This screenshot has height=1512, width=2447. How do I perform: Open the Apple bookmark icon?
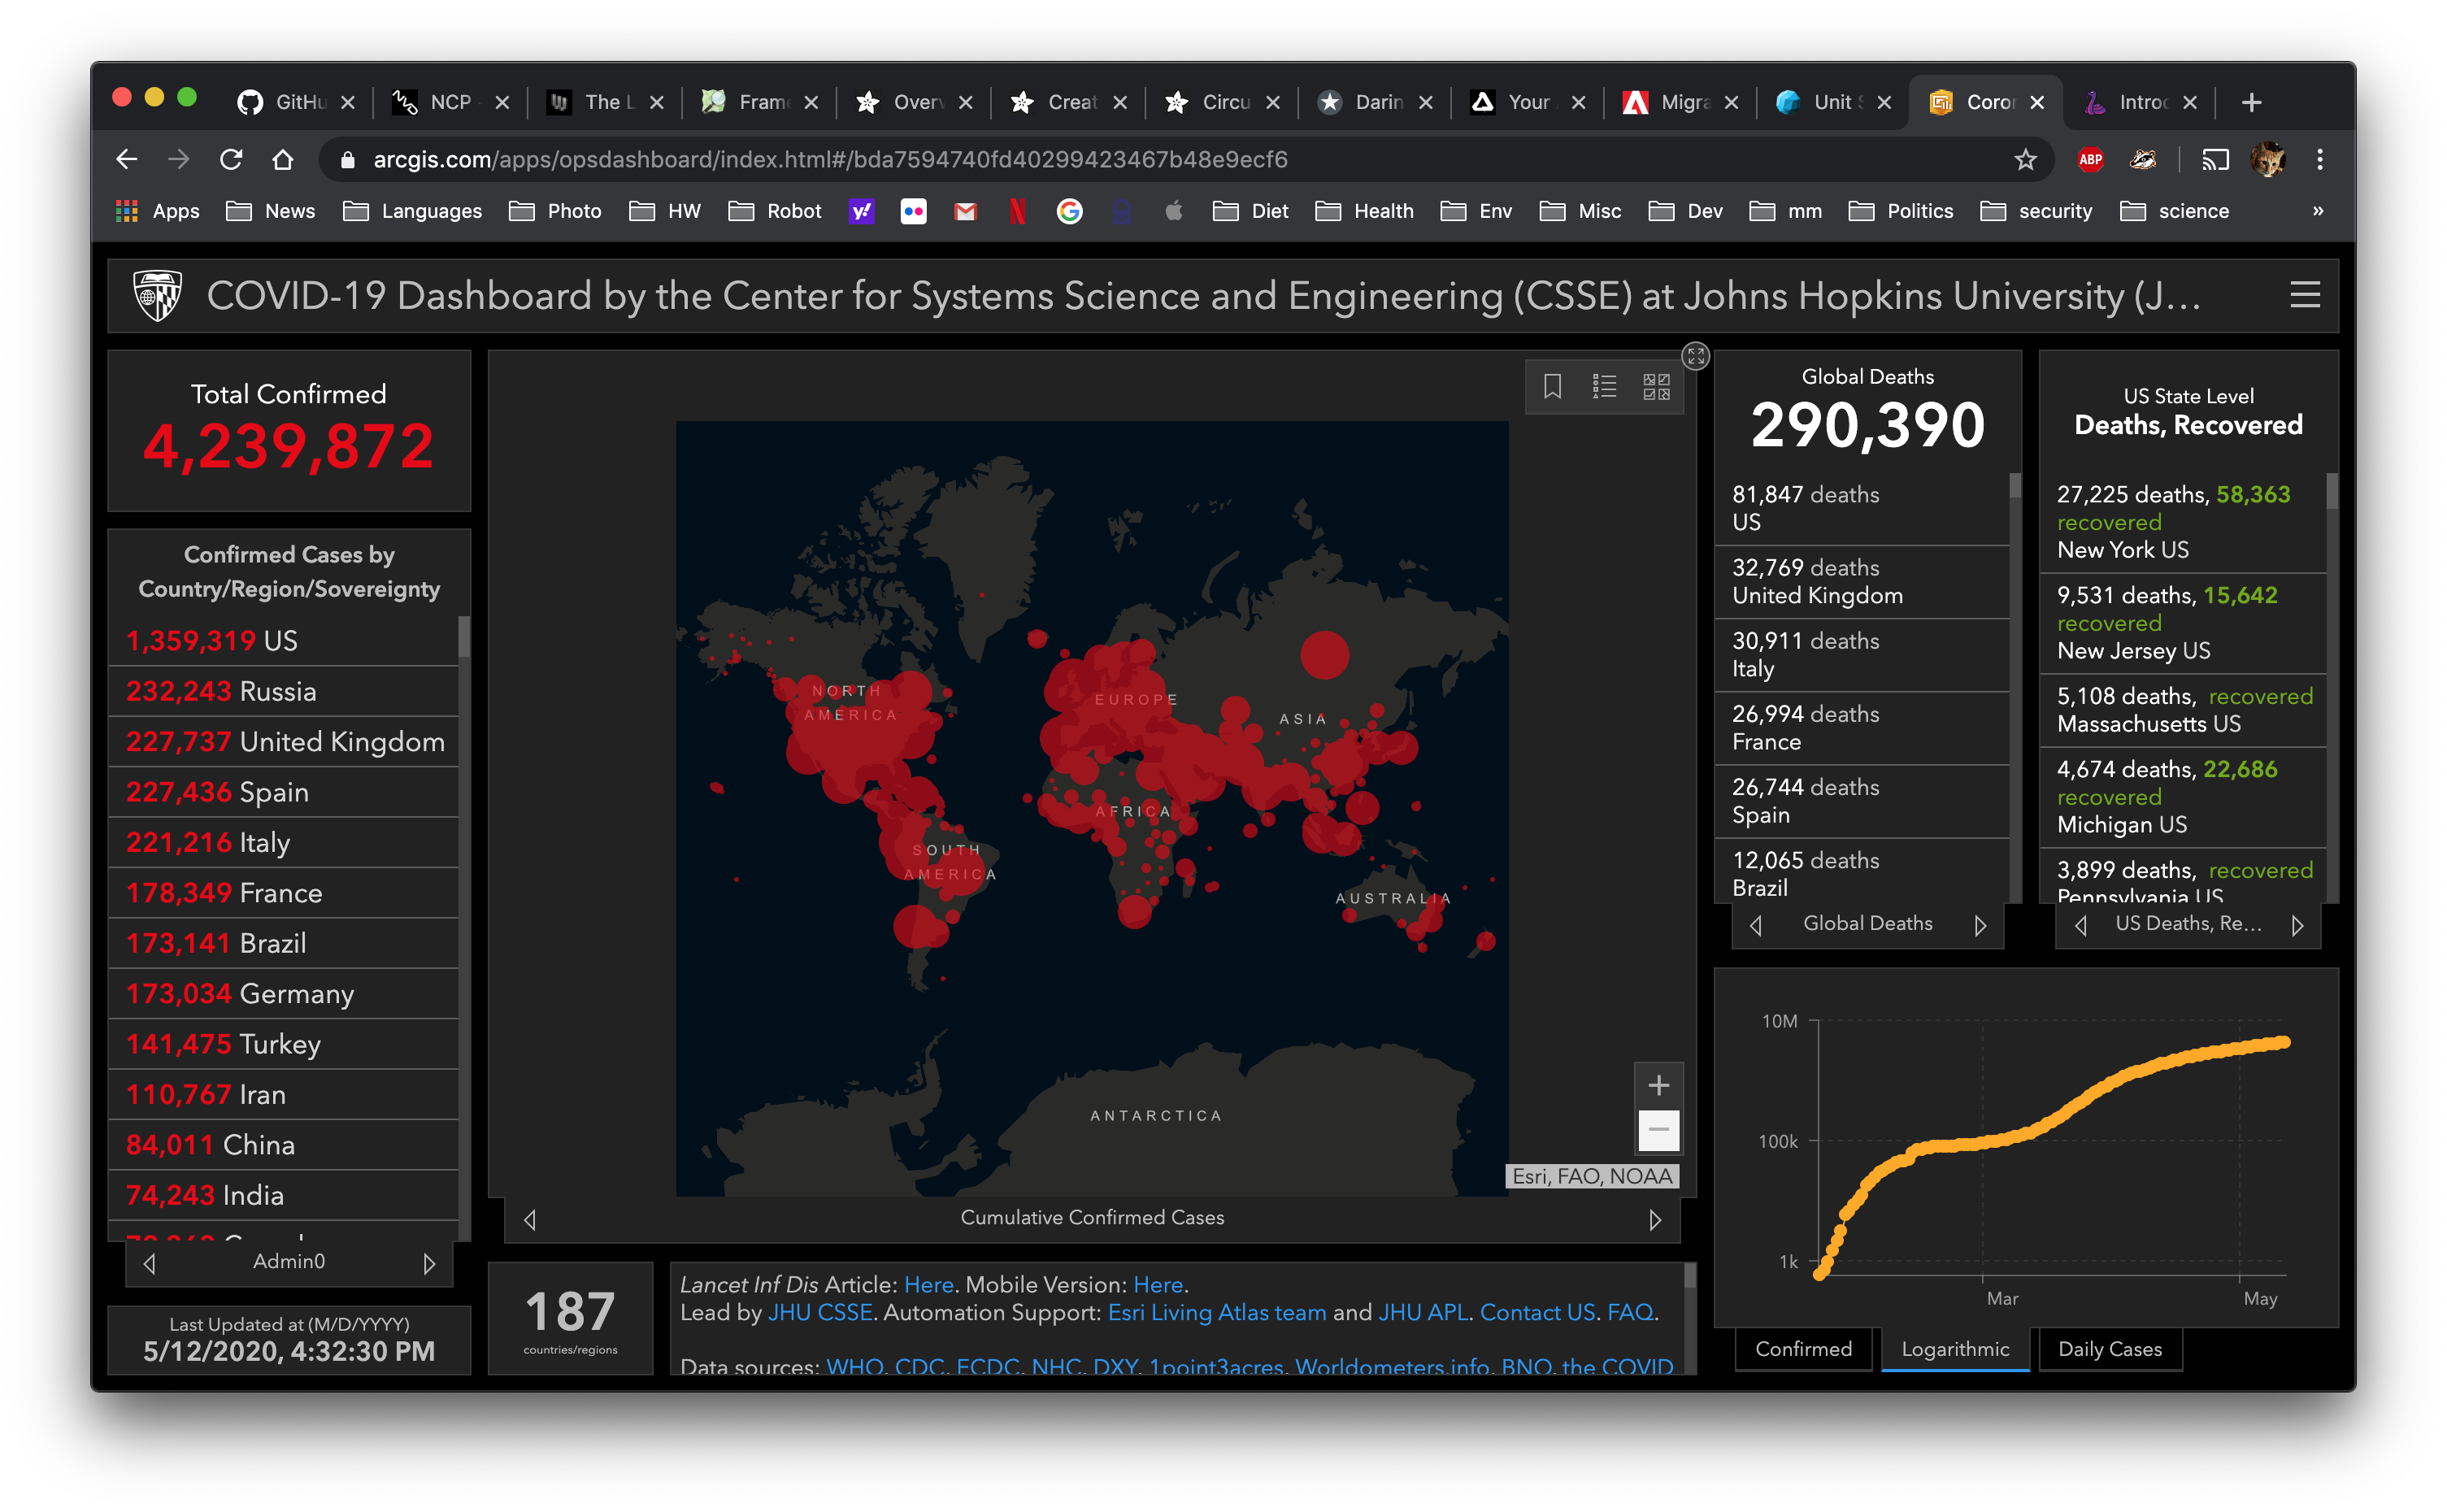tap(1174, 211)
